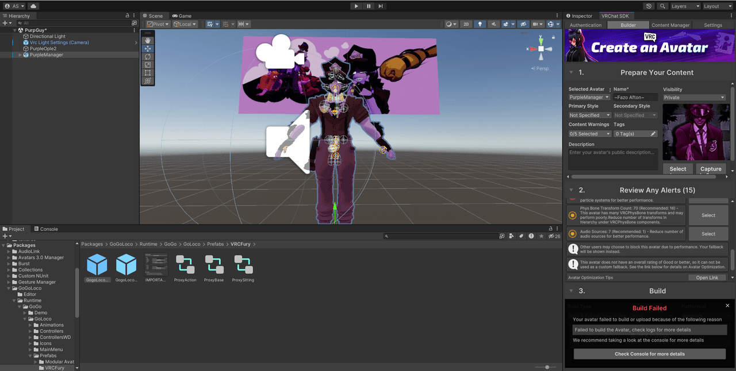Screen dimensions: 736x371
Task: Click the Description text field
Action: [613, 159]
